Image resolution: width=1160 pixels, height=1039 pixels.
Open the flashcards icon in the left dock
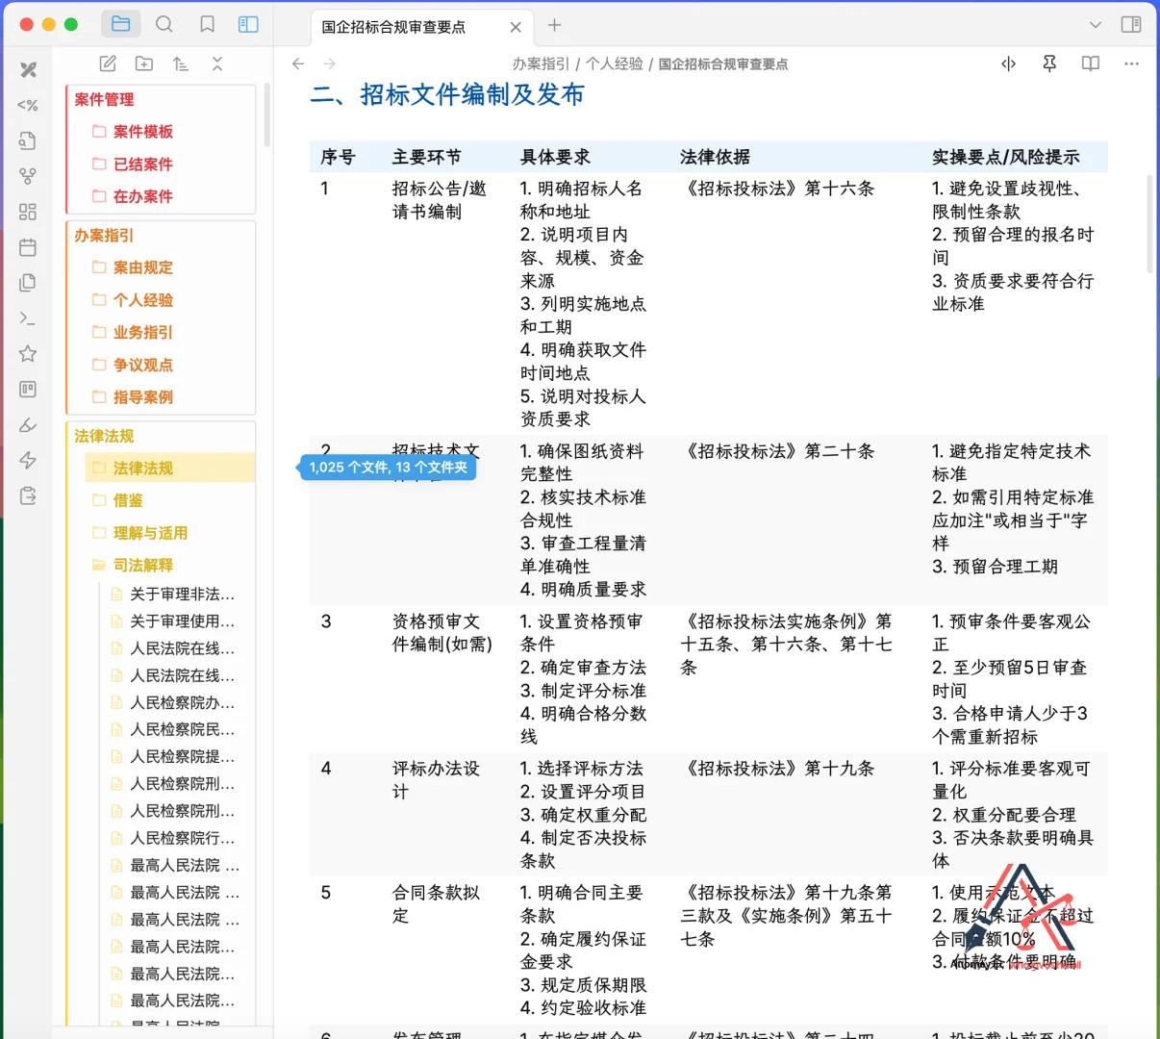coord(27,389)
